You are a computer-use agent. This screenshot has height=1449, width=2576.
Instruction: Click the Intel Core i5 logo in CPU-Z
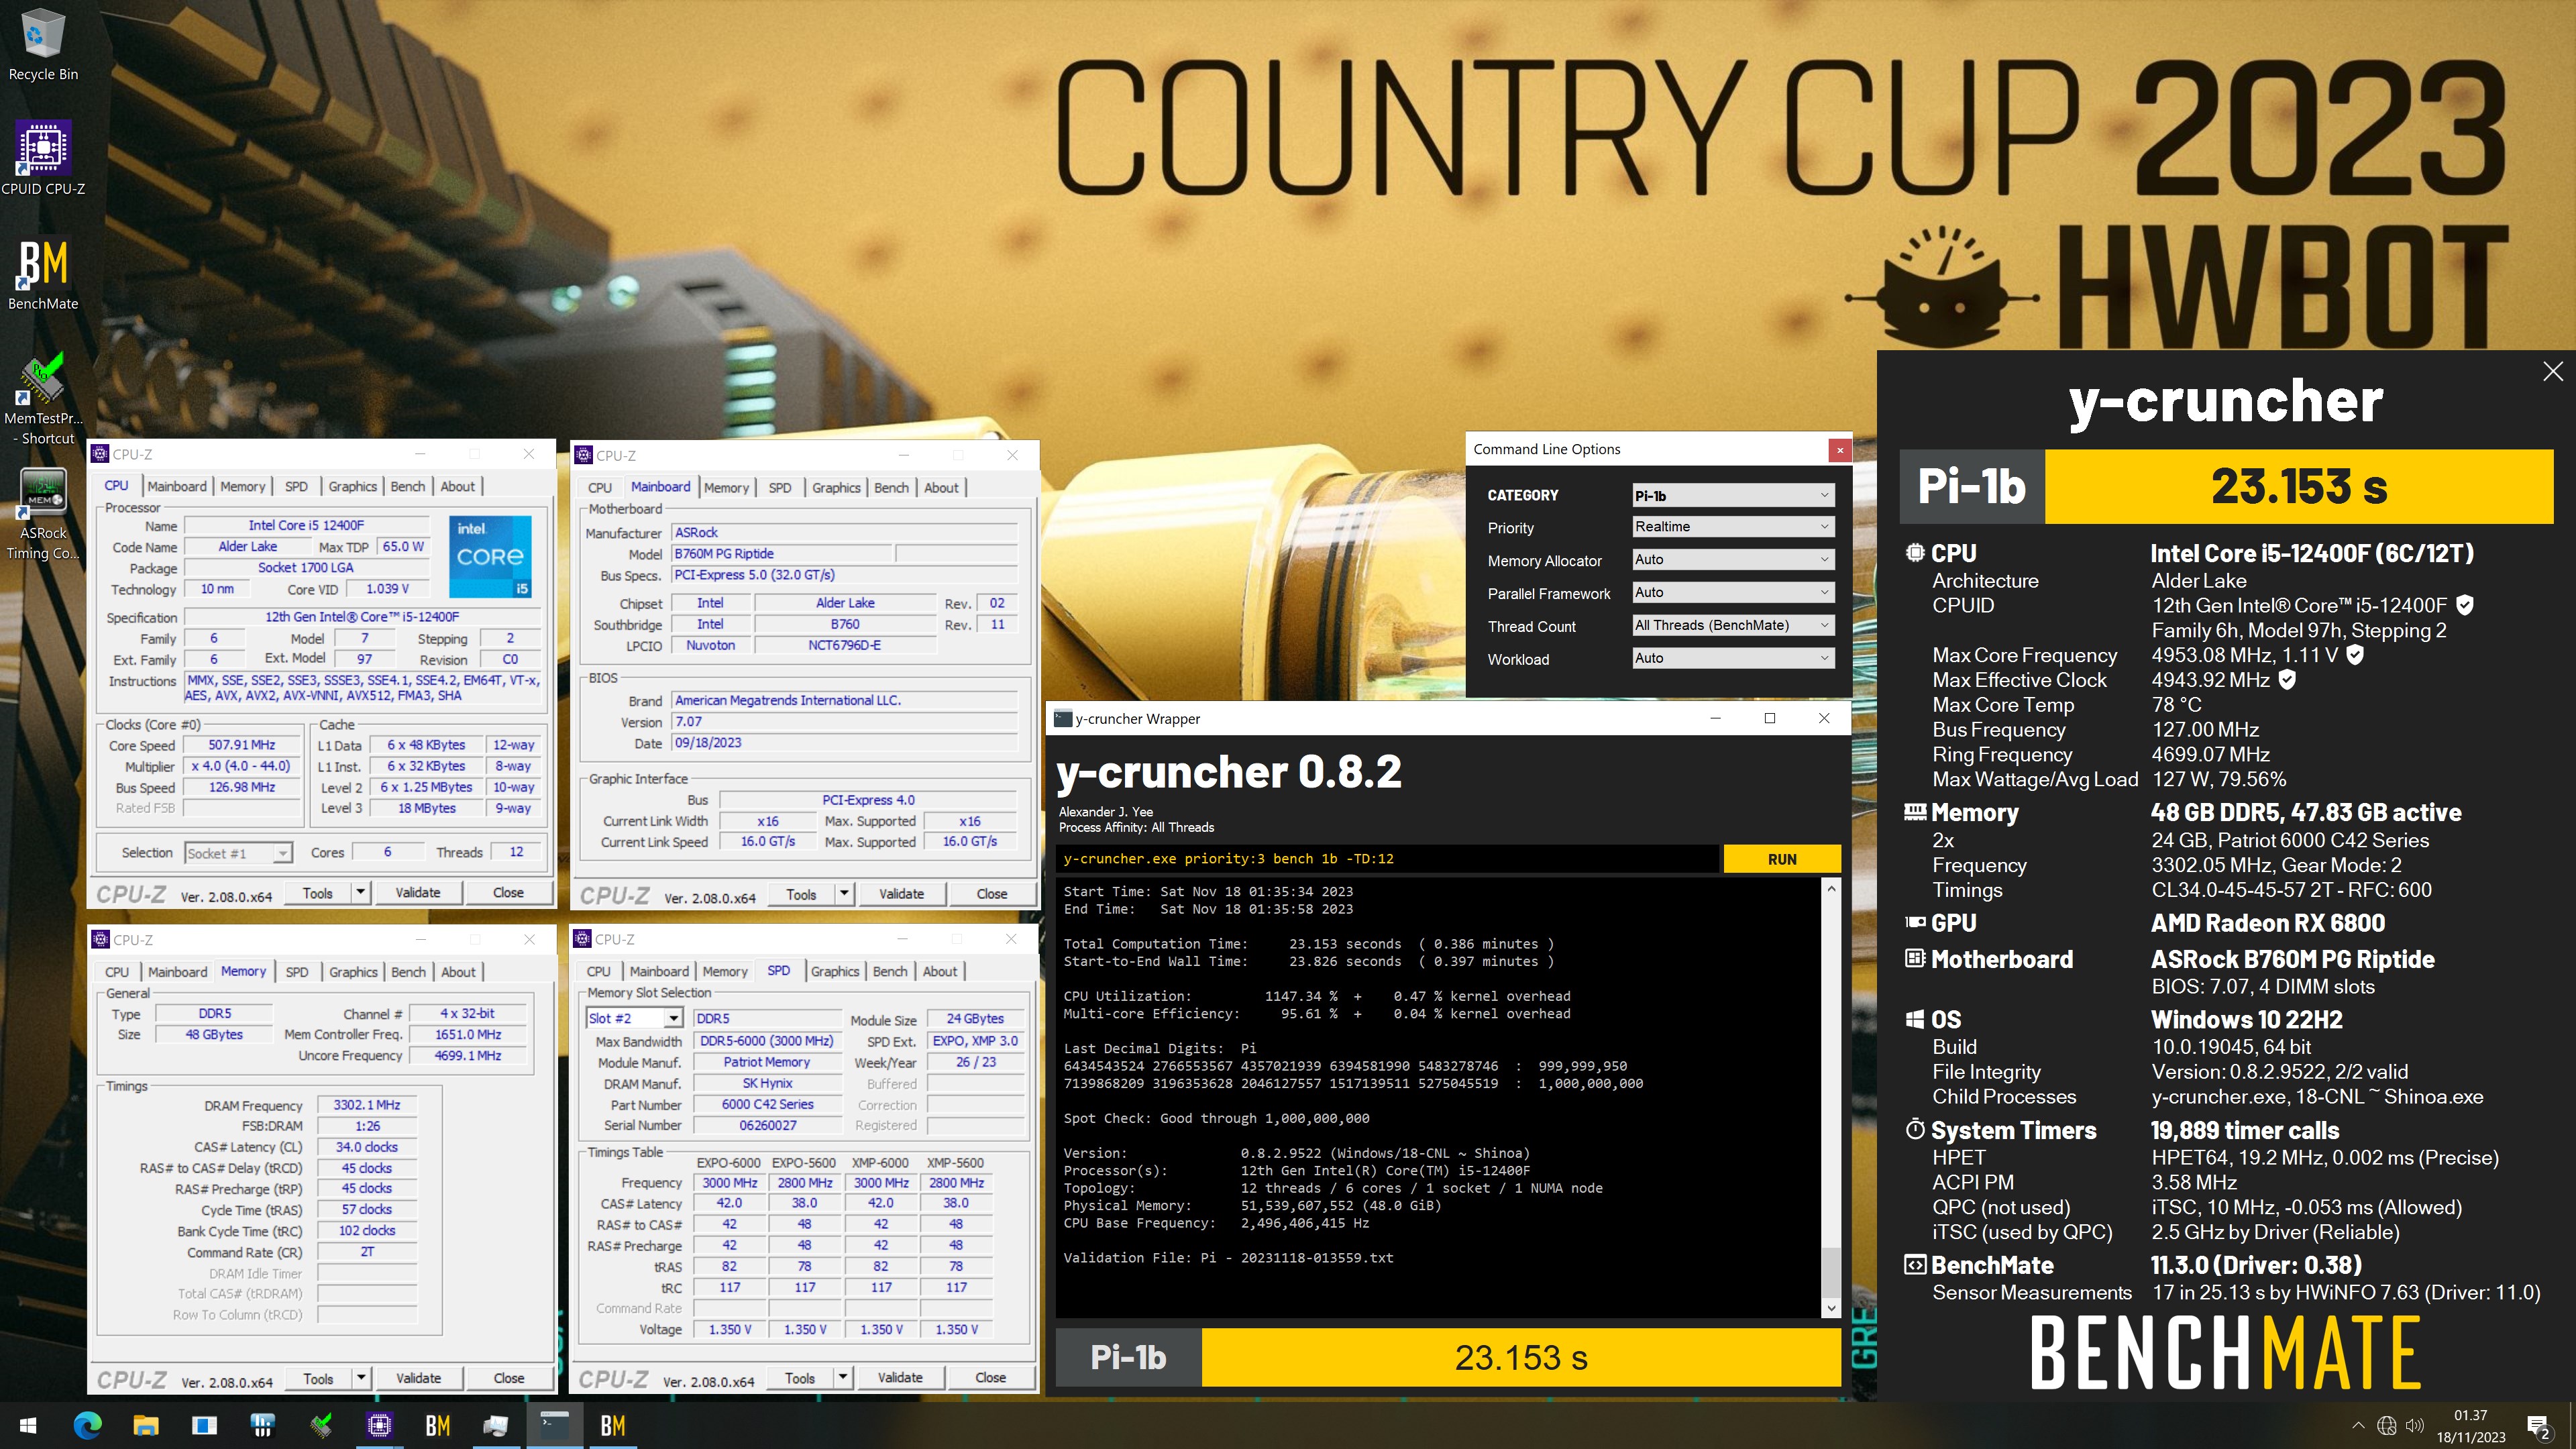[x=490, y=556]
